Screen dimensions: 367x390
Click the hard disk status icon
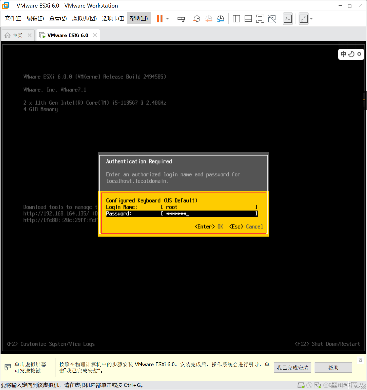pos(301,385)
